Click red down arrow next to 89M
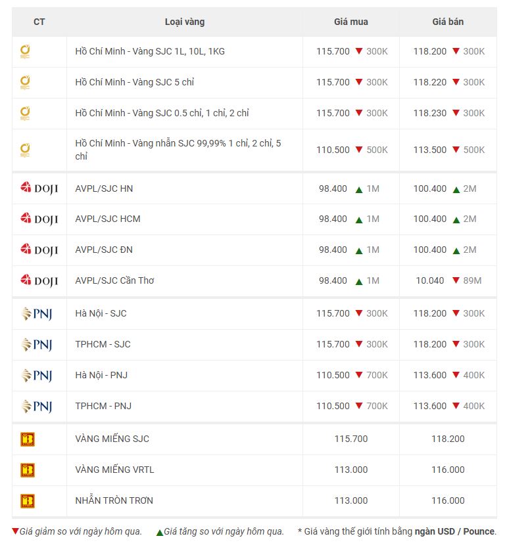The width and height of the screenshot is (507, 553). (x=456, y=280)
